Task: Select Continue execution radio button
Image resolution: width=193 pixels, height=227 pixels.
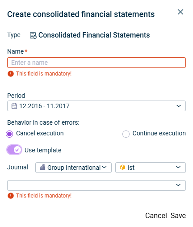Action: point(126,134)
